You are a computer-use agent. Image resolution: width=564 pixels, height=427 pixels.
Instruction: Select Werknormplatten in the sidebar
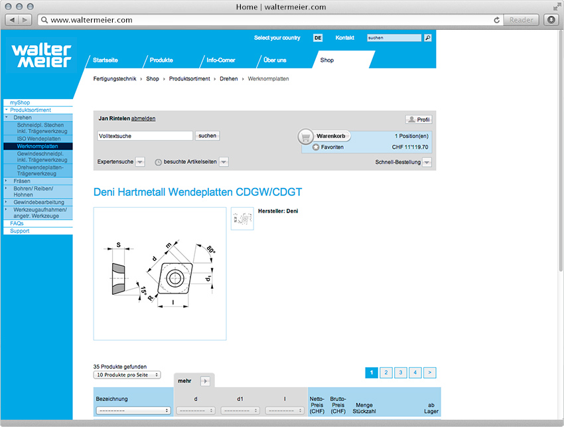coord(37,146)
